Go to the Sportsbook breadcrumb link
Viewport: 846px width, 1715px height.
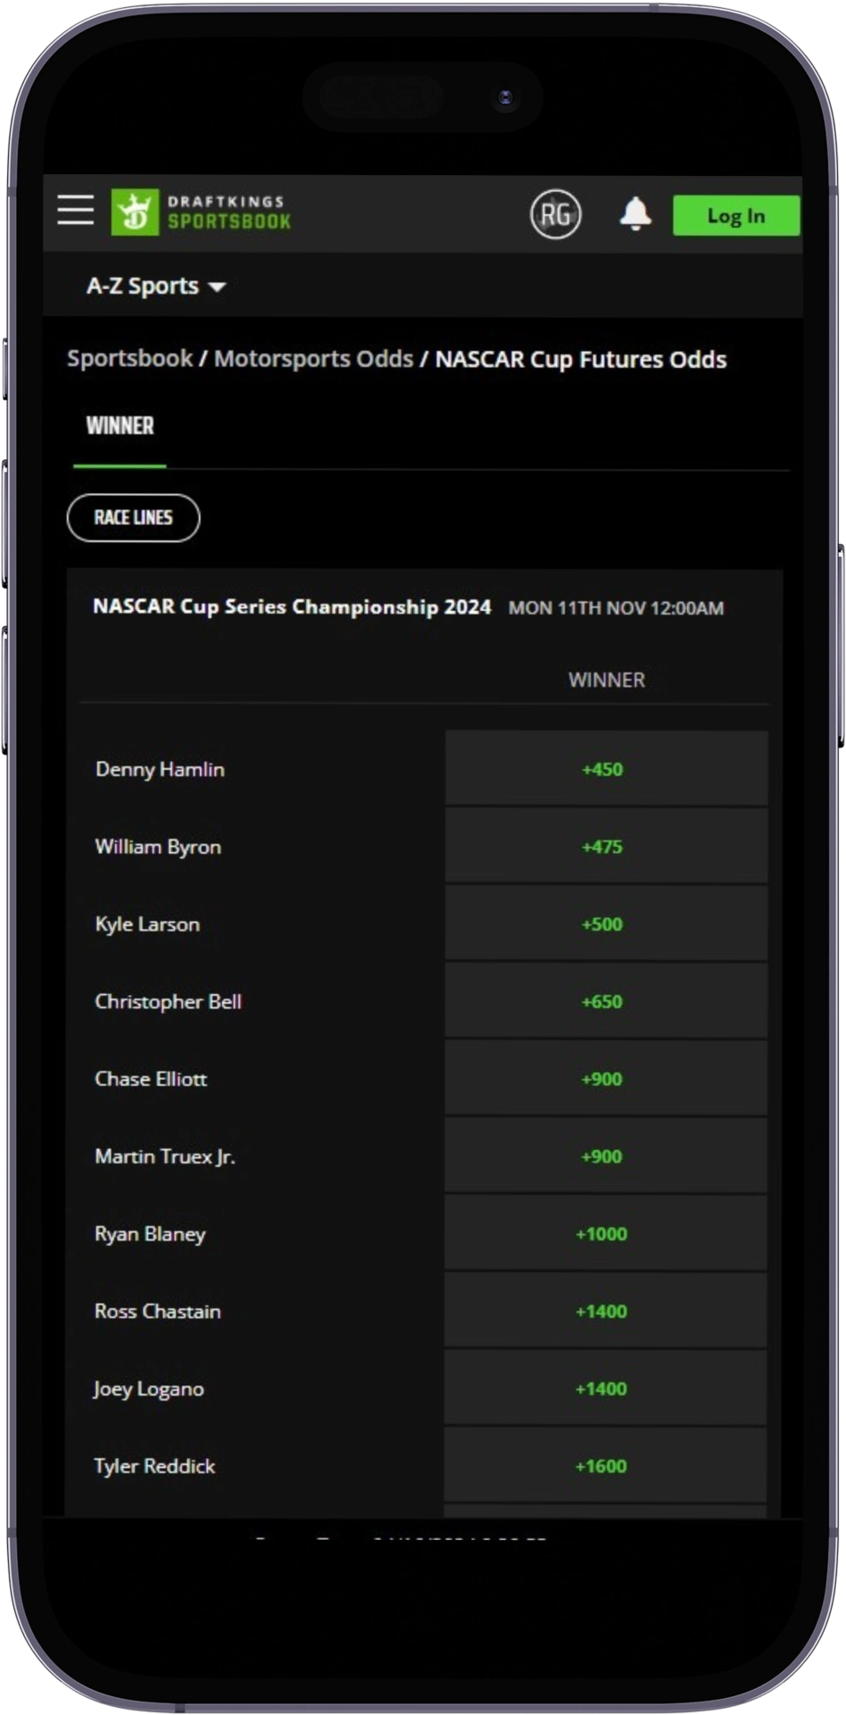129,359
